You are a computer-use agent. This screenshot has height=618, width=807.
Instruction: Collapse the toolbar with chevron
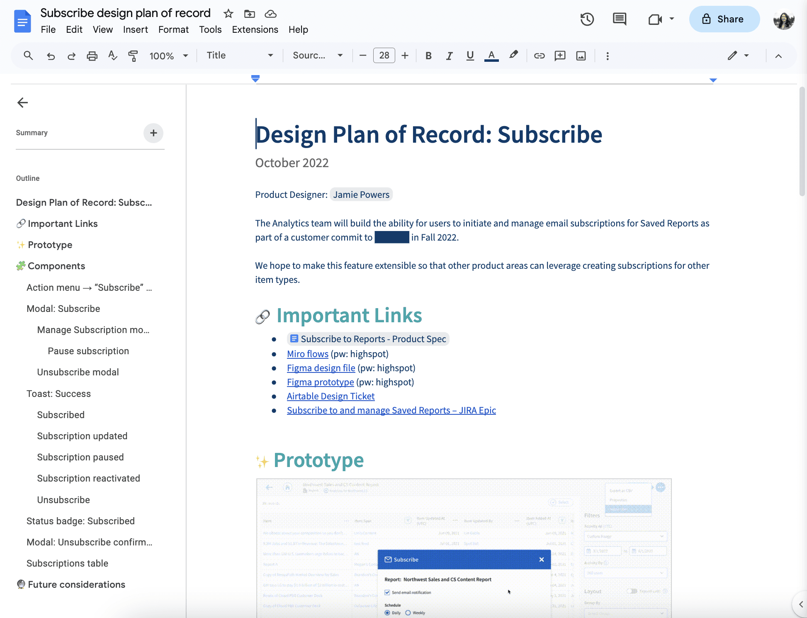(x=778, y=56)
